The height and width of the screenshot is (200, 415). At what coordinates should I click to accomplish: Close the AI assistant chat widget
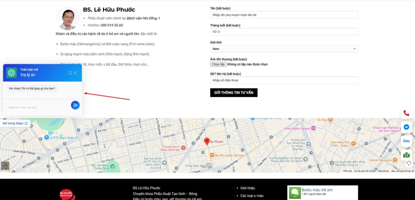75,73
